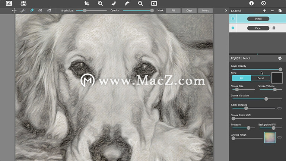
Task: Click the brush Opacity slider handle
Action: tap(152, 10)
